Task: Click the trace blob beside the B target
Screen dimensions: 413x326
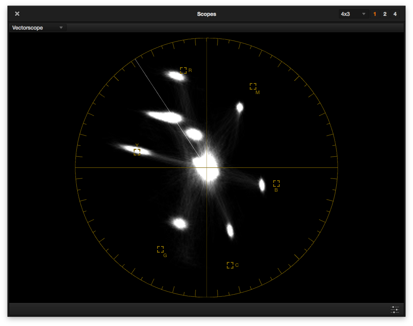Action: pyautogui.click(x=262, y=185)
